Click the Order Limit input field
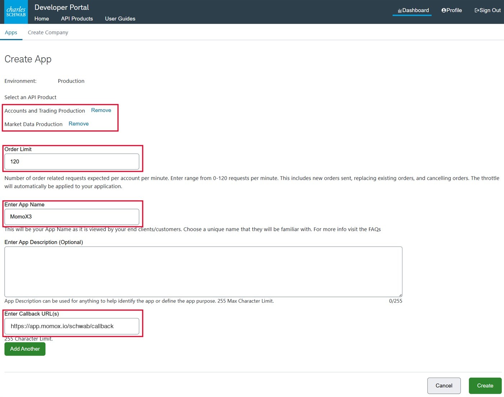The width and height of the screenshot is (504, 397). point(72,161)
